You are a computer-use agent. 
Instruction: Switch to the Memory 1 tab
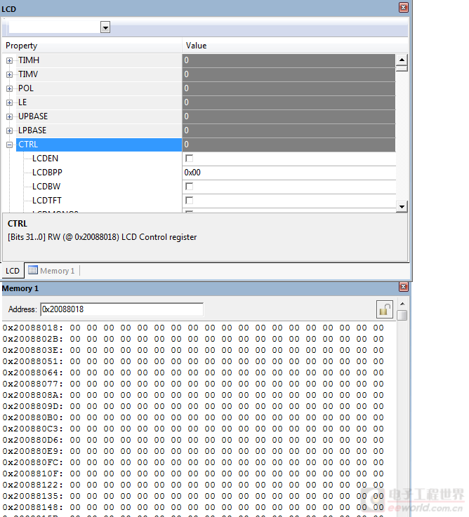coord(52,271)
